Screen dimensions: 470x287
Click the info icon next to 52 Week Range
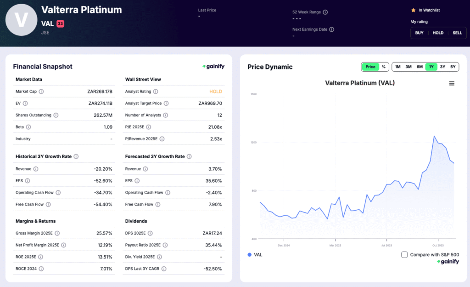click(x=325, y=12)
